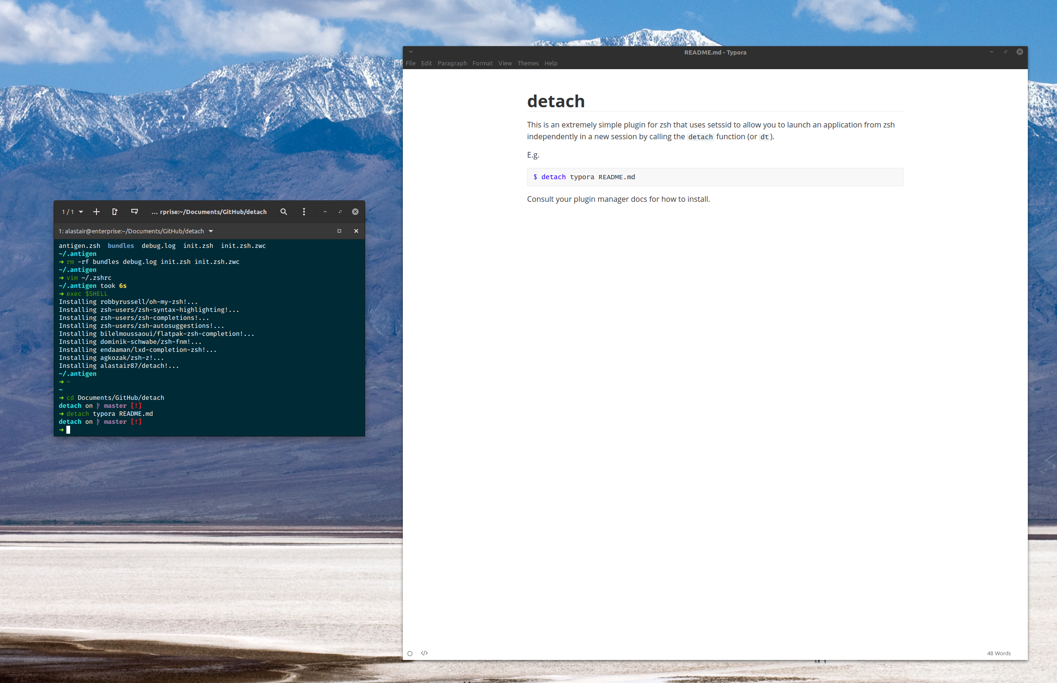
Task: Open the terminal three-dot options menu
Action: [304, 212]
